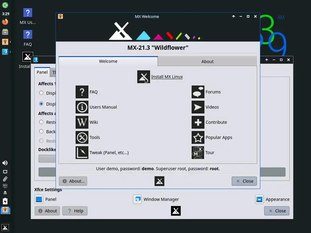Click the MX Tweak item in the side panel
This screenshot has height=233, width=311.
[5, 52]
